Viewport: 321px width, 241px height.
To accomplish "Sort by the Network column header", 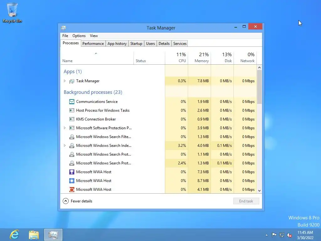I will [245, 58].
